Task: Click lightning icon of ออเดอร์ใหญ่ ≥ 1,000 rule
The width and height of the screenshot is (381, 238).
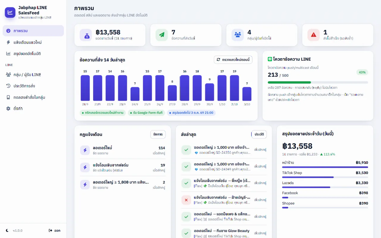Action: click(x=85, y=185)
